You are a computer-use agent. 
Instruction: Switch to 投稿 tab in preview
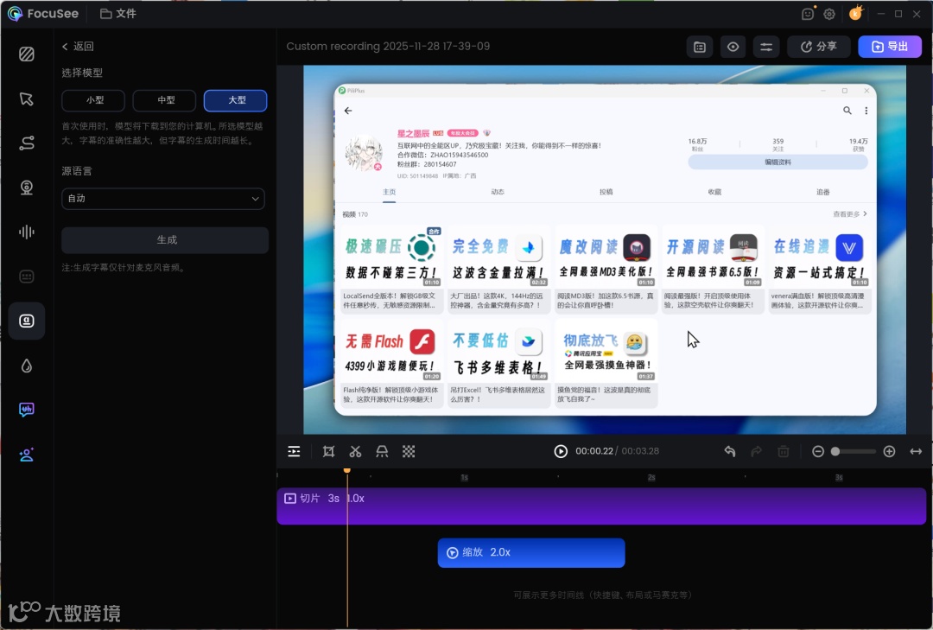(x=606, y=192)
